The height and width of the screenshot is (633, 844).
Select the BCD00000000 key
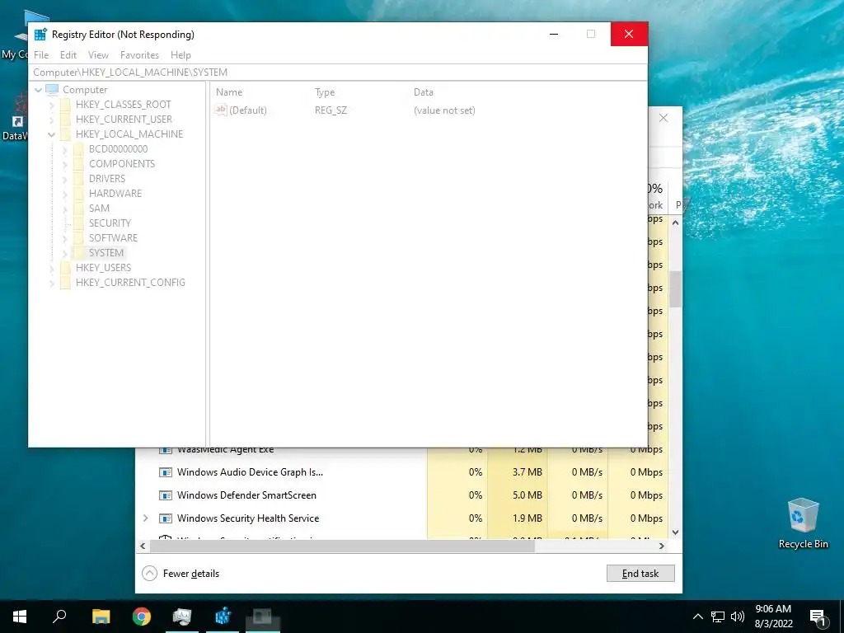118,149
